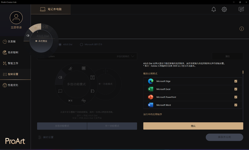Click the volume icon on dial overlay
The image size is (249, 150).
coord(28,35)
